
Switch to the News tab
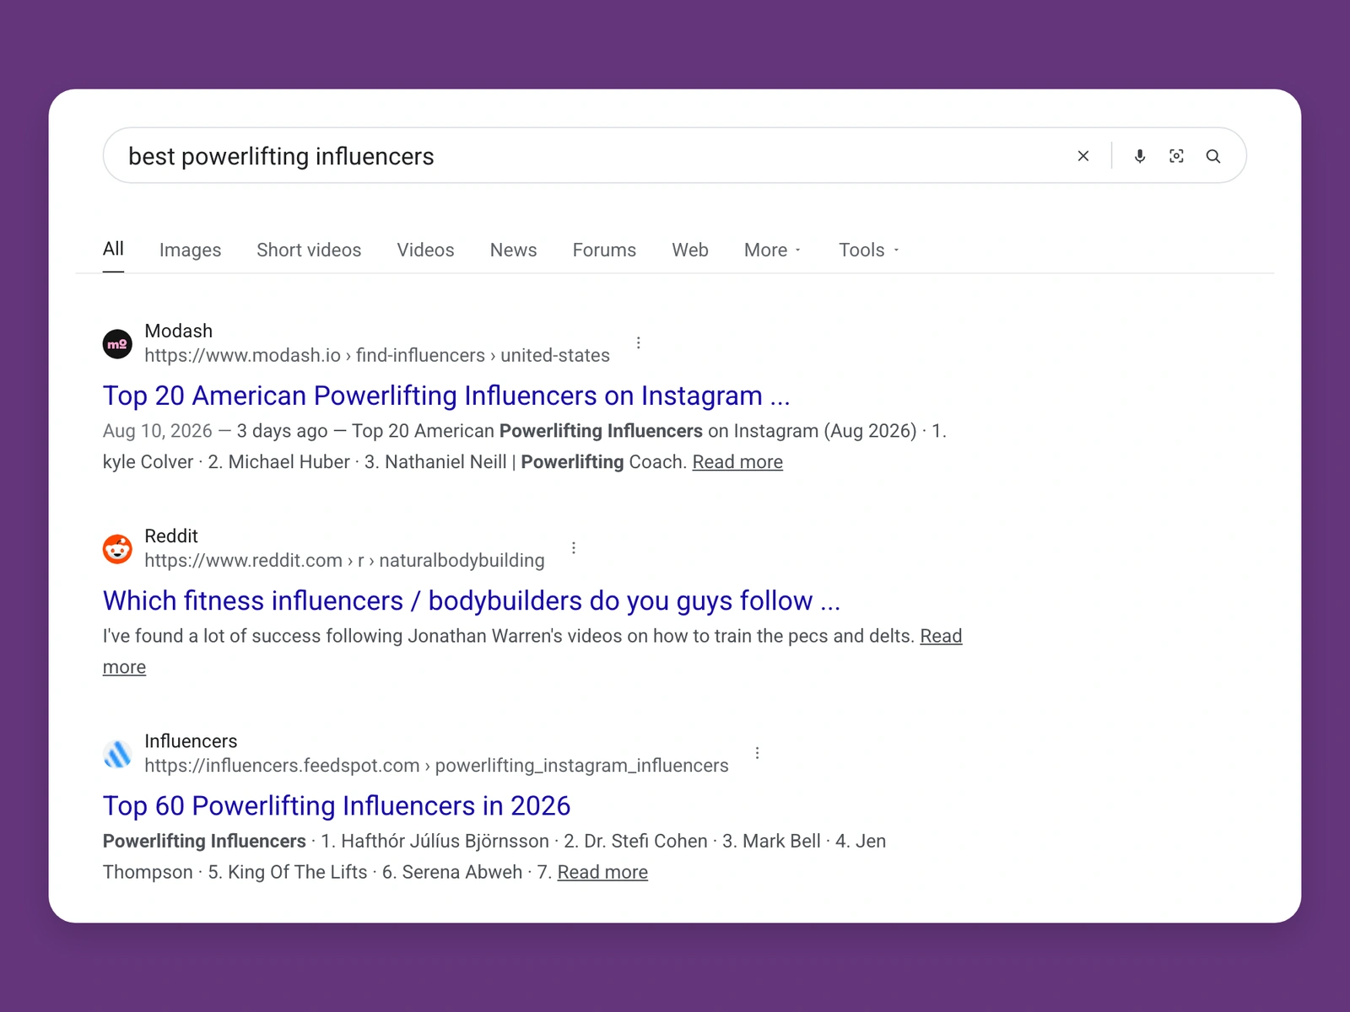click(513, 250)
